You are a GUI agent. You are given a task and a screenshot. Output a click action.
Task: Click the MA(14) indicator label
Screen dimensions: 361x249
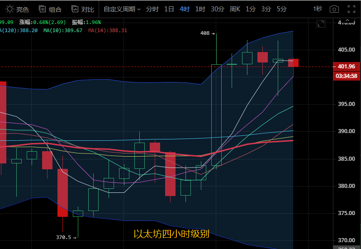[108, 30]
